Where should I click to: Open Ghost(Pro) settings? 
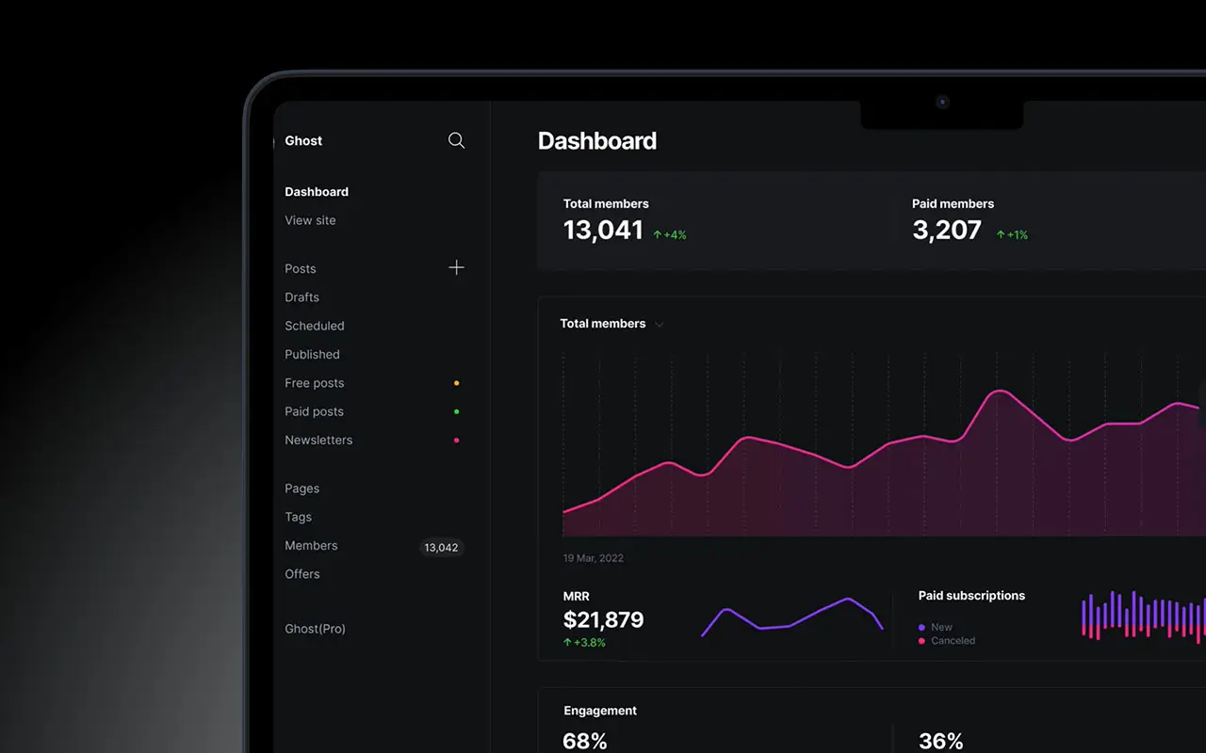[315, 629]
